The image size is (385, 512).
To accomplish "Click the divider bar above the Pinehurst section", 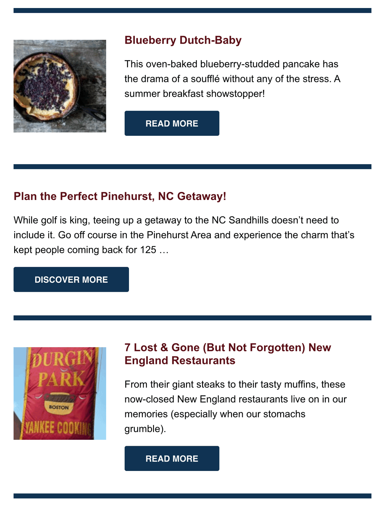I will pyautogui.click(x=193, y=167).
